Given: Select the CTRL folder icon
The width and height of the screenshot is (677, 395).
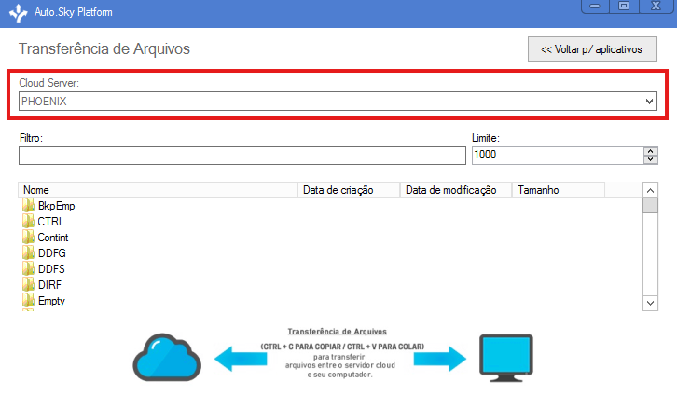Looking at the screenshot, I should [28, 221].
